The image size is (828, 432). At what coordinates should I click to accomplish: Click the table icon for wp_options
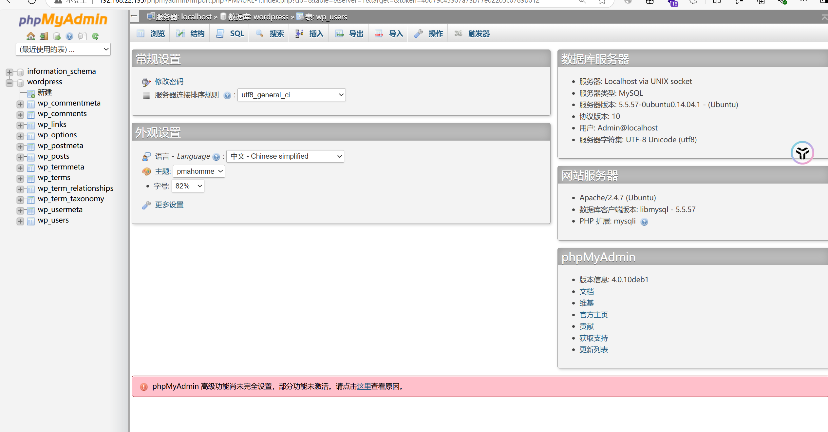[x=31, y=136]
